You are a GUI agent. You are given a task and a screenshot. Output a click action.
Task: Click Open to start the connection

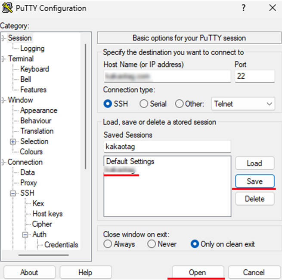tap(198, 272)
